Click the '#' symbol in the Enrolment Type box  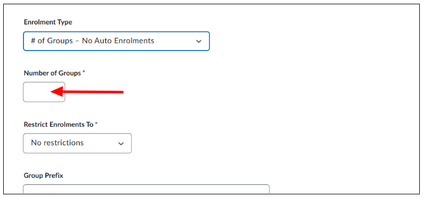[x=34, y=40]
